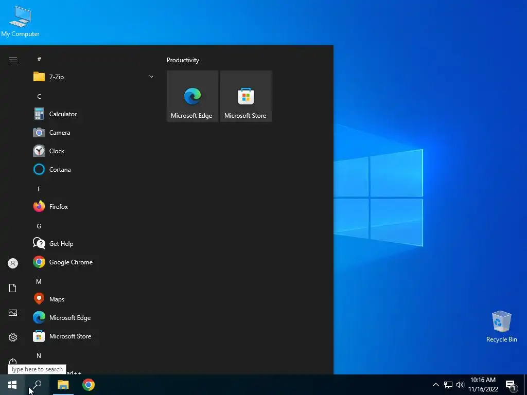Click the N letter group header
Screen dimensions: 527x395
39,356
